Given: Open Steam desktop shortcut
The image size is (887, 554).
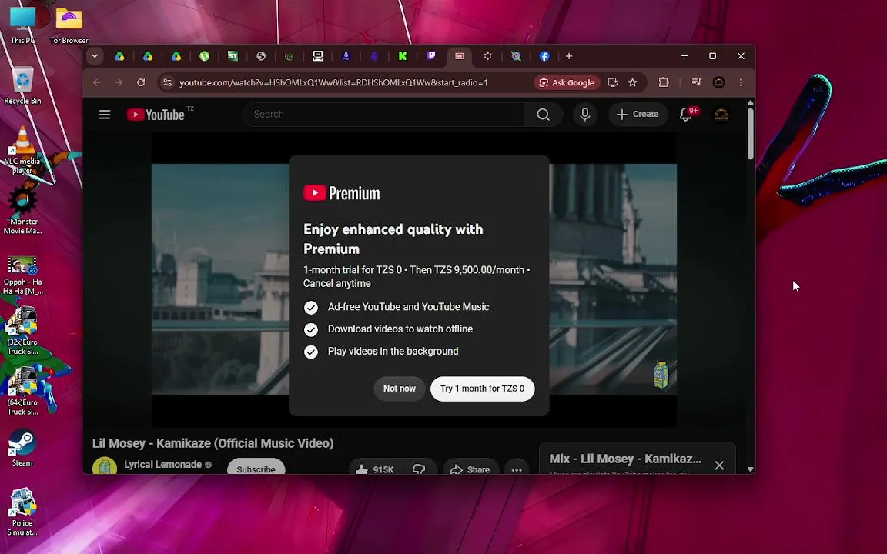Looking at the screenshot, I should (22, 448).
